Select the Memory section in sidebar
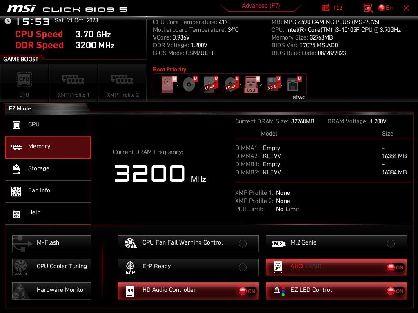This screenshot has height=313, width=418. coord(48,147)
